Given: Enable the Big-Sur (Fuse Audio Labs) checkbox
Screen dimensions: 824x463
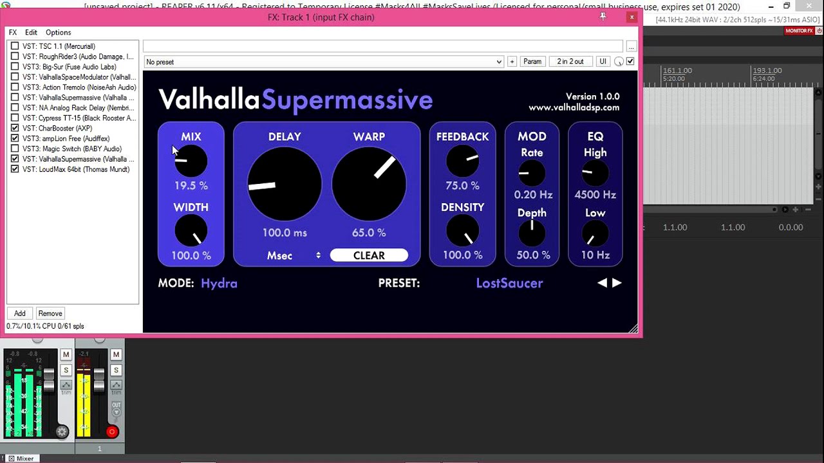Looking at the screenshot, I should (15, 67).
